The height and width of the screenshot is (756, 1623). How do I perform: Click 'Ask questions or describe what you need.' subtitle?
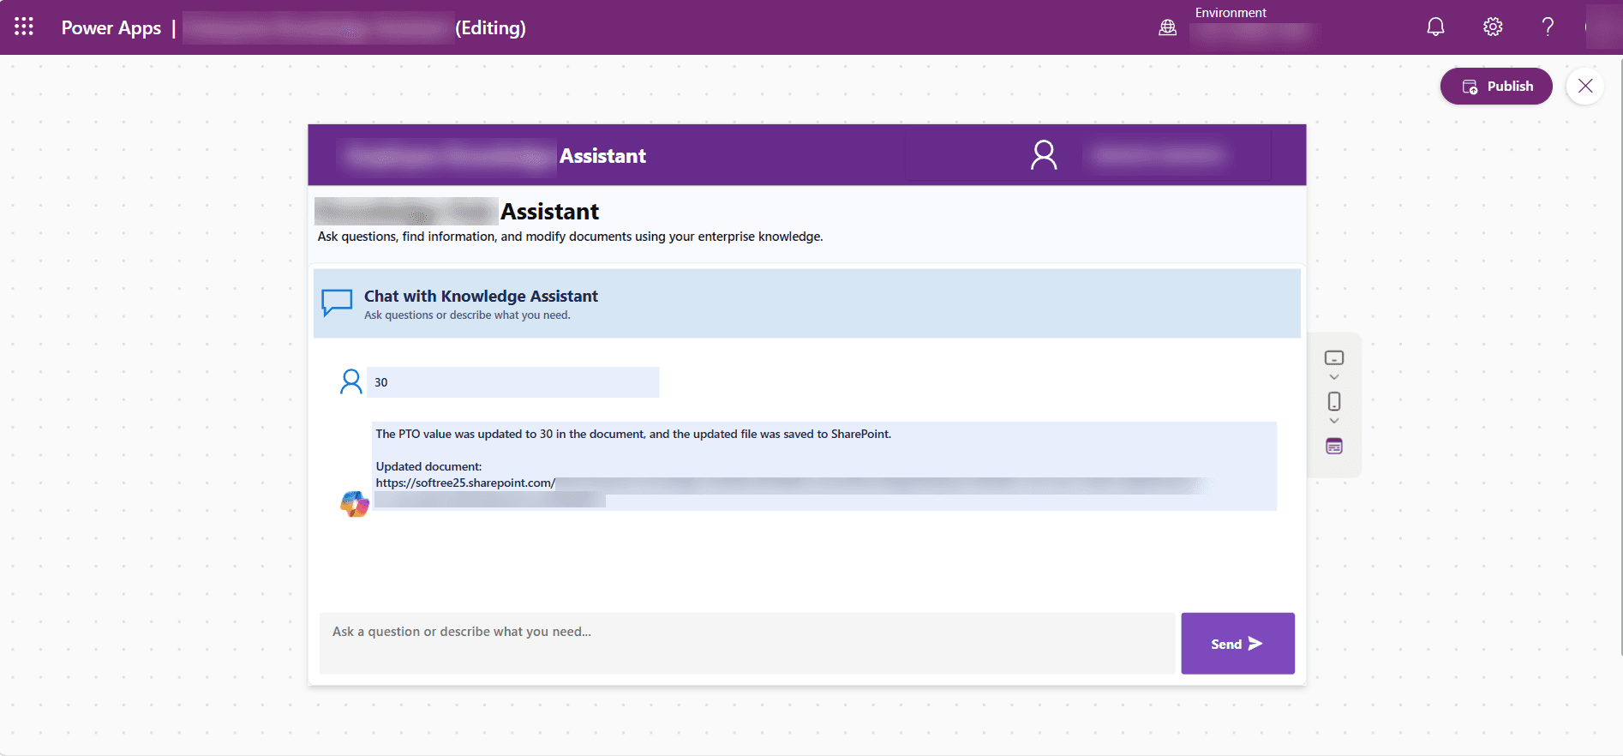point(467,315)
